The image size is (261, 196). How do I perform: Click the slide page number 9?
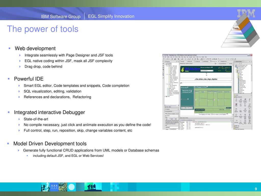click(x=256, y=189)
